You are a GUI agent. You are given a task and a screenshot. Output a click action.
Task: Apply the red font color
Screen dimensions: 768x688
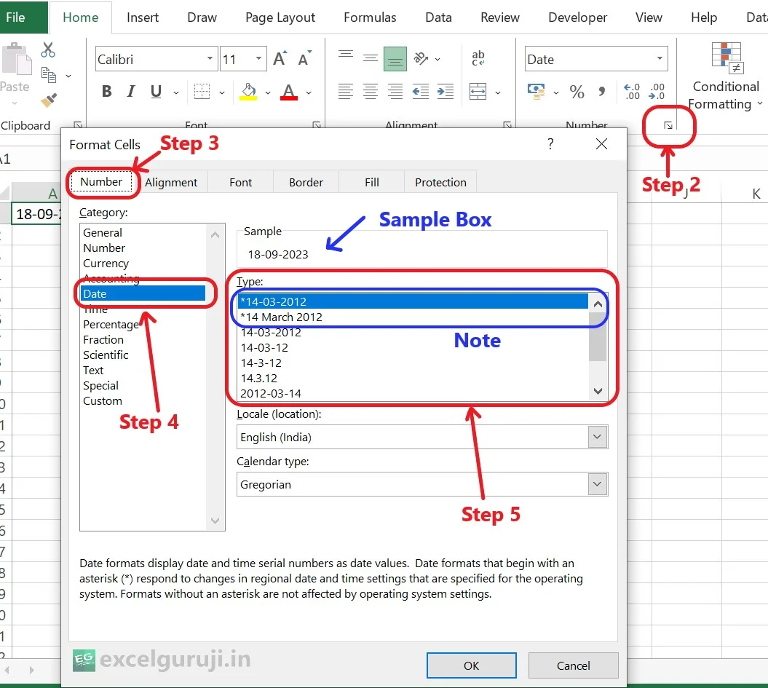pyautogui.click(x=289, y=92)
